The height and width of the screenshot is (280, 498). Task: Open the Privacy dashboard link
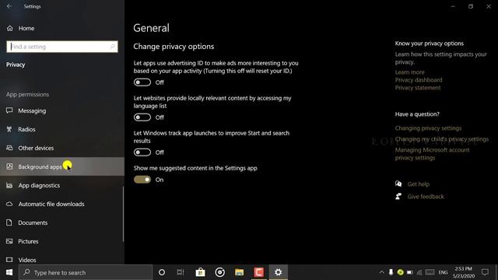click(419, 79)
